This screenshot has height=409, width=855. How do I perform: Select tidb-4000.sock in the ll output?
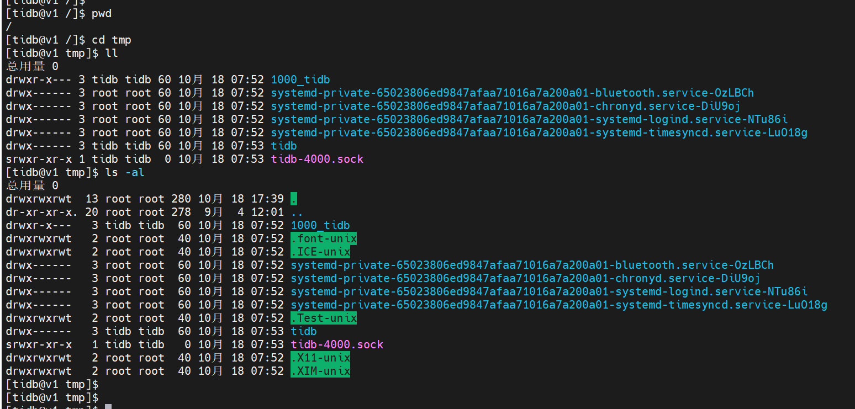(317, 159)
